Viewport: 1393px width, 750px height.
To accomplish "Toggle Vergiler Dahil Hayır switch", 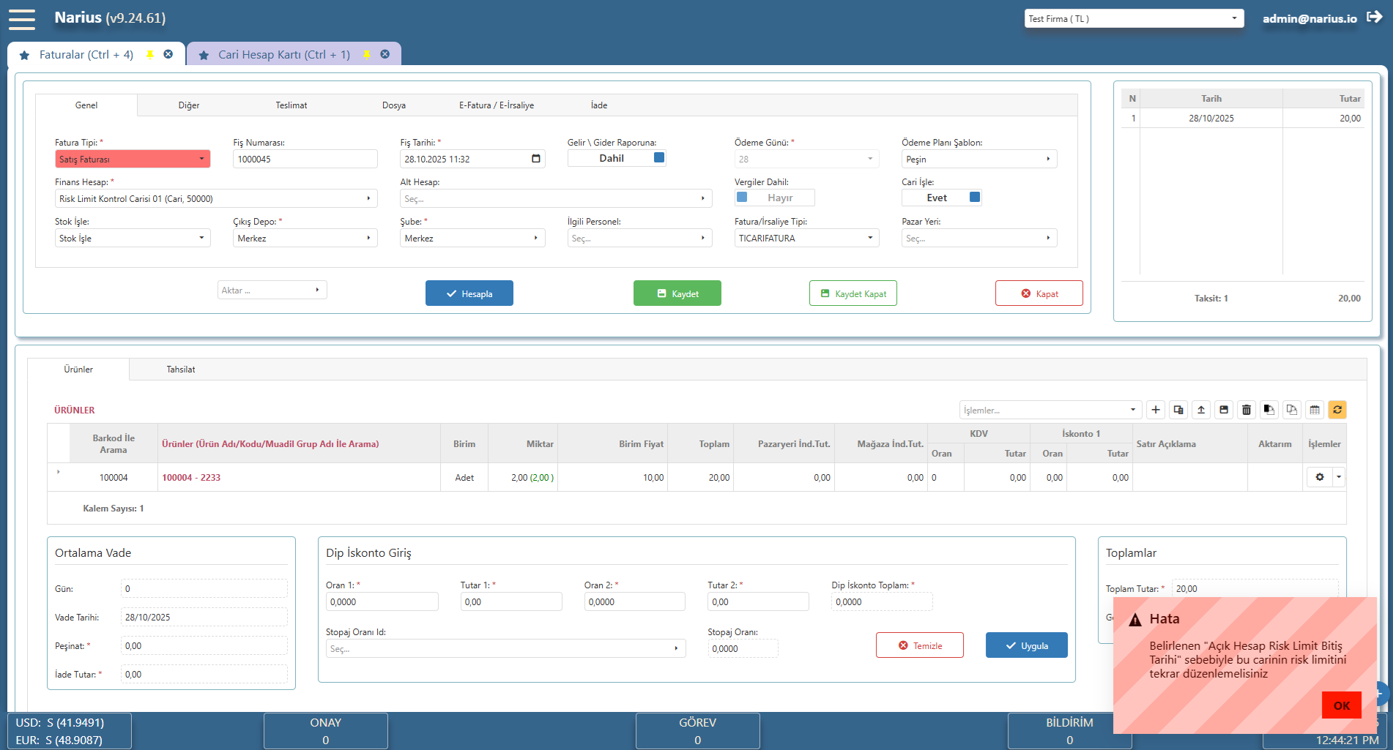I will [x=774, y=198].
